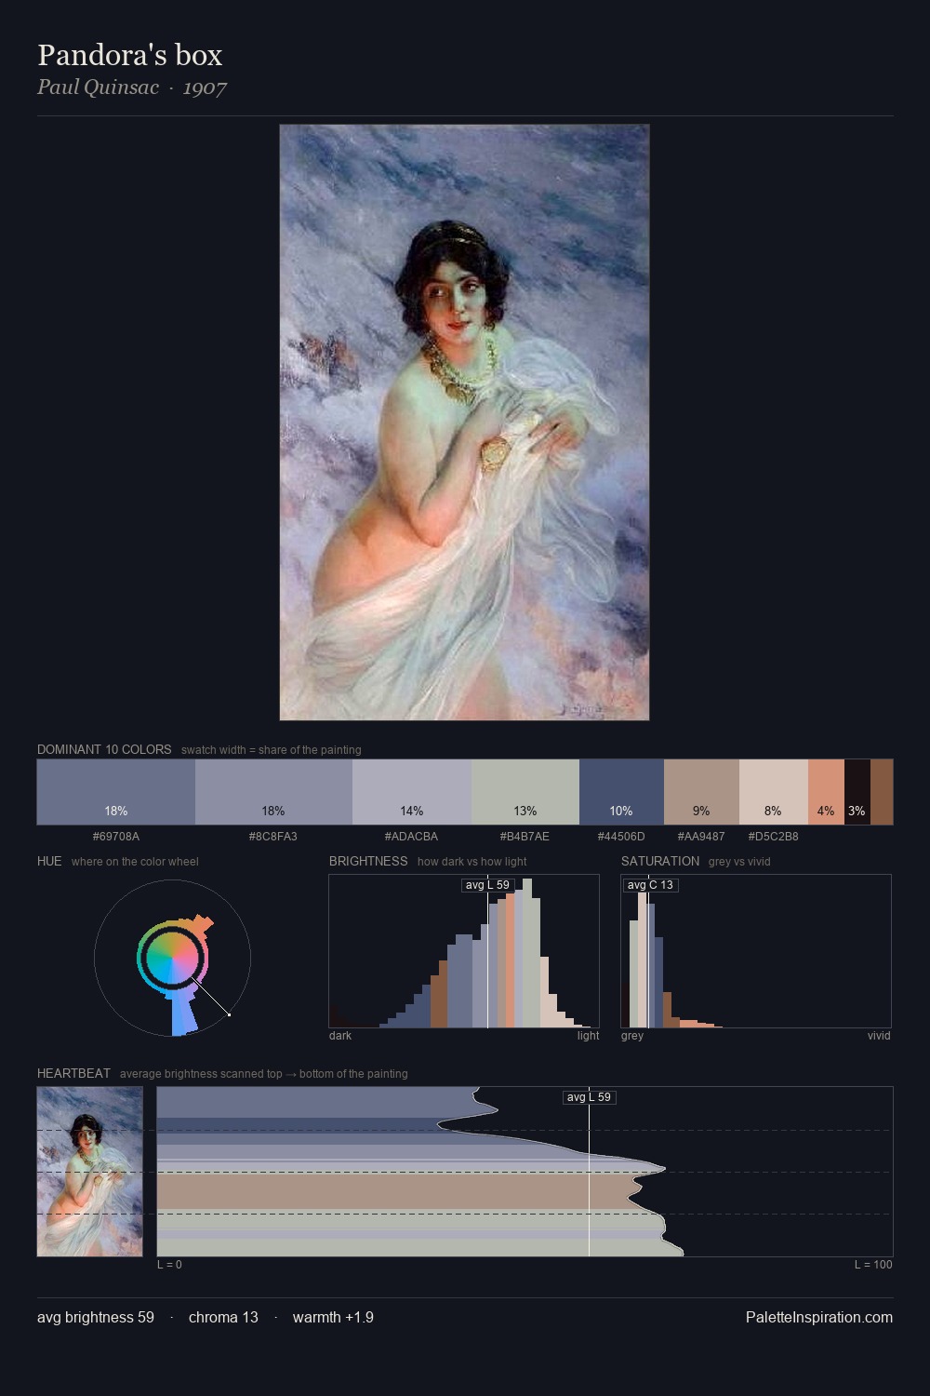Open the small painting thumbnail beside heartbeat chart

(90, 1172)
